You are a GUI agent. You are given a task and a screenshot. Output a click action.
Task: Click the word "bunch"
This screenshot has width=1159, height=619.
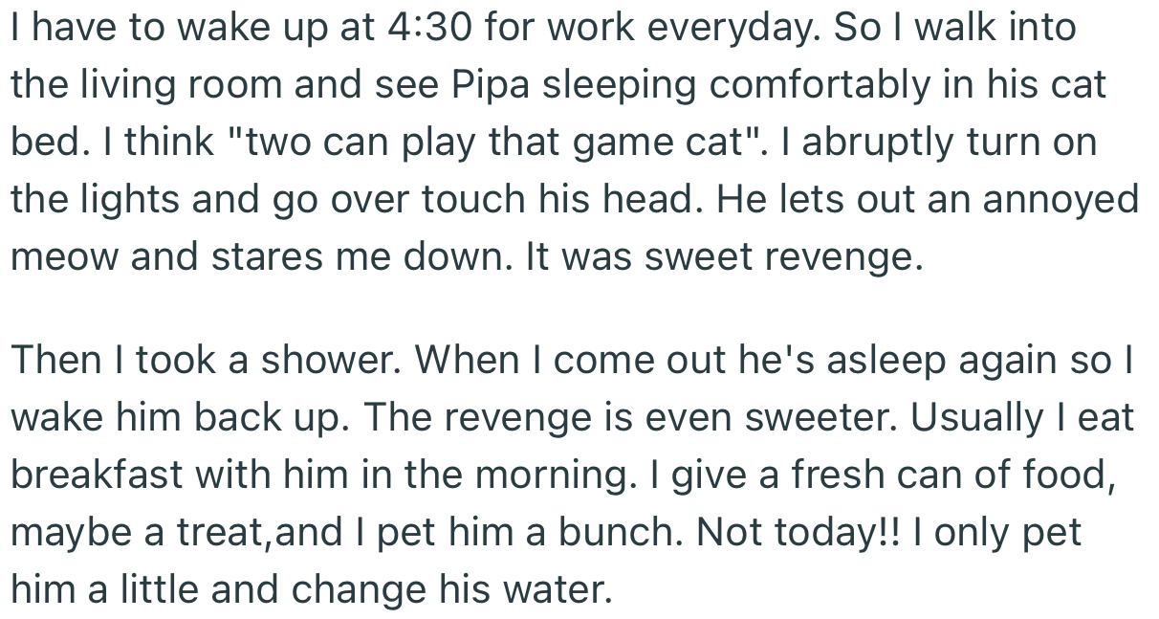(x=601, y=533)
